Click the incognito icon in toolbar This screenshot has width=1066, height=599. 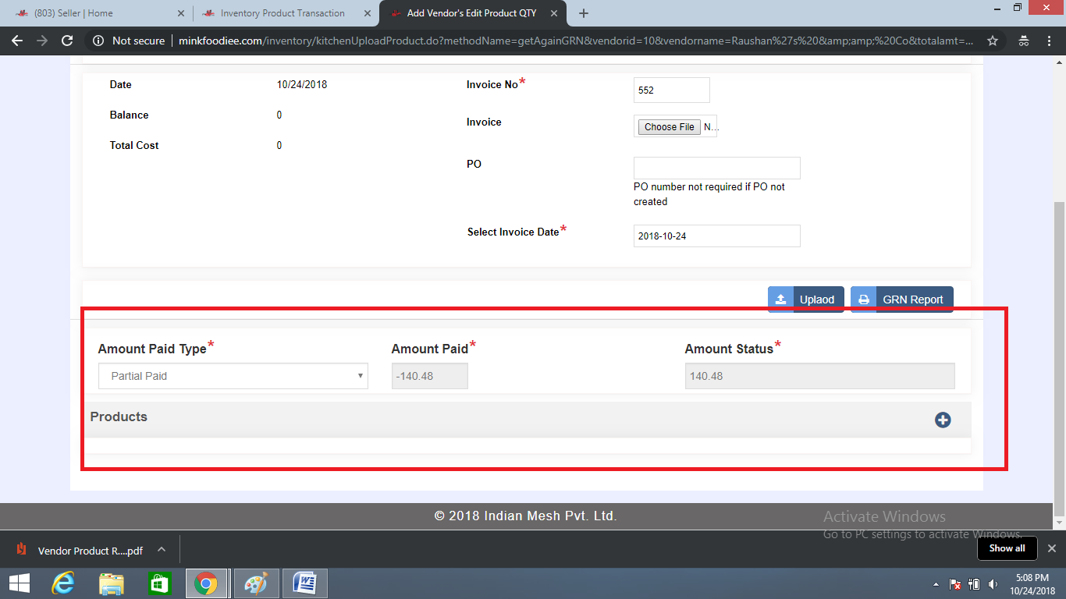1024,41
